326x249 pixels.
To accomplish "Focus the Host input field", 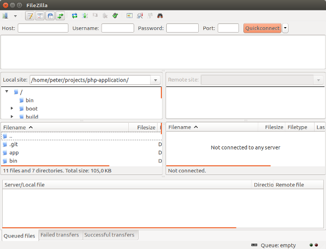I will (43, 28).
